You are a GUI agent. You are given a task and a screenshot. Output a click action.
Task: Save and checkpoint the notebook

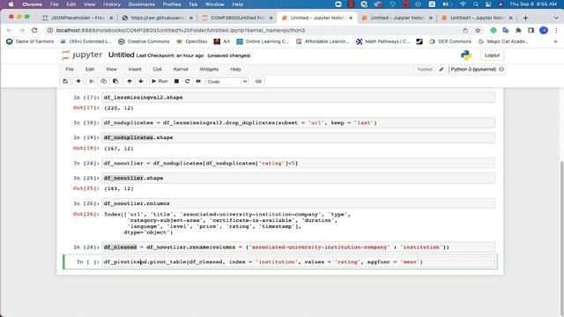point(65,81)
